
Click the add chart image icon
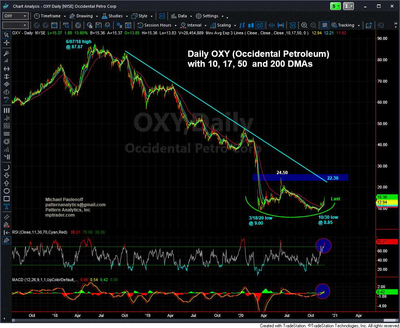[x=369, y=25]
